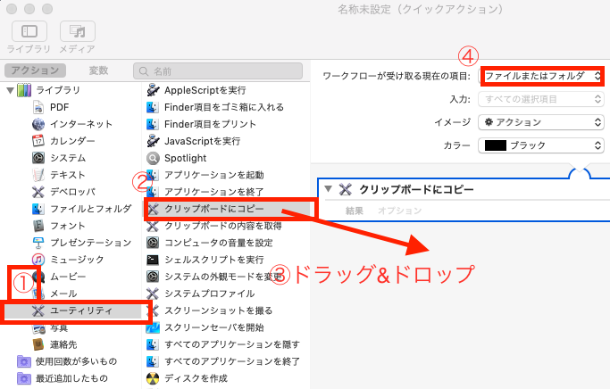
Task: Select the カレンダー category icon
Action: 38,141
